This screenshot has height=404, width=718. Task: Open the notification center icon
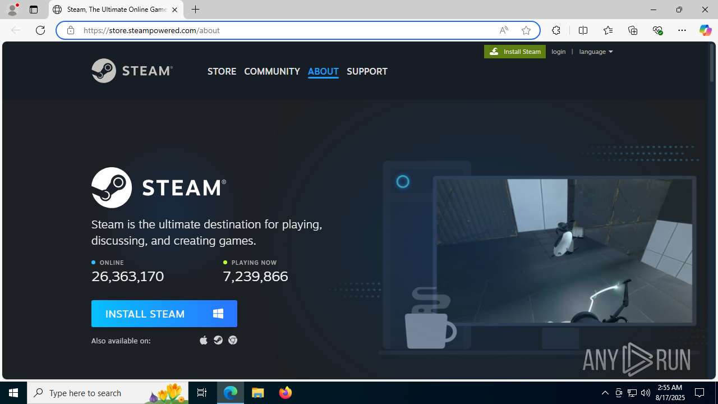coord(699,393)
